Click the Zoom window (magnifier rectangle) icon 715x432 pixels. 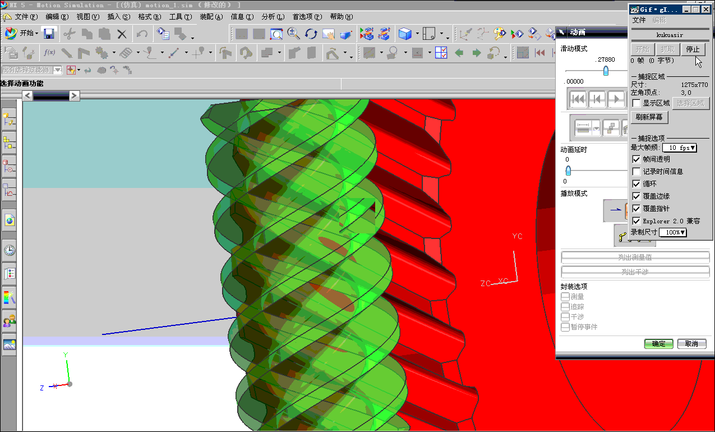point(276,34)
